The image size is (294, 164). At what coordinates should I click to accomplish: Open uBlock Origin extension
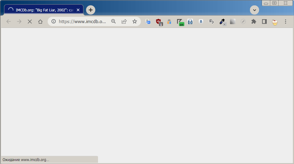pyautogui.click(x=159, y=22)
